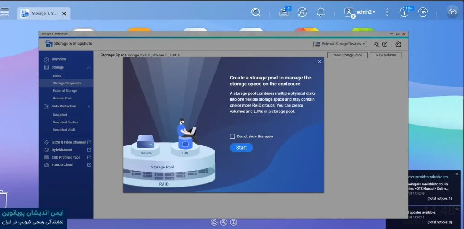This screenshot has width=464, height=229.
Task: Click the Overview sidebar icon
Action: 47,59
